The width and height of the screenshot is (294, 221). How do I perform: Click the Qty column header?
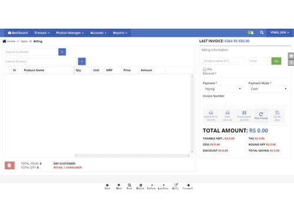pyautogui.click(x=83, y=70)
